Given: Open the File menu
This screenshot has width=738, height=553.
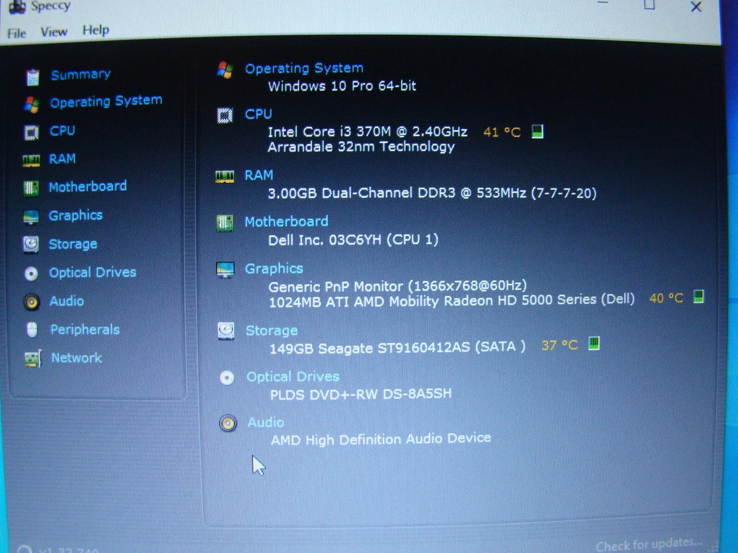Looking at the screenshot, I should (x=17, y=33).
